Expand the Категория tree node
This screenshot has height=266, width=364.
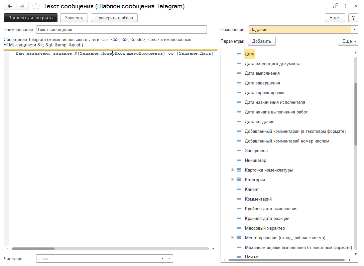(233, 180)
